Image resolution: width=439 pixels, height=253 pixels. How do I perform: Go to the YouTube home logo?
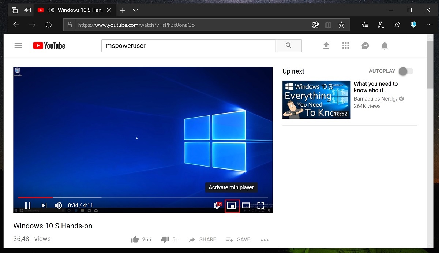tap(49, 46)
